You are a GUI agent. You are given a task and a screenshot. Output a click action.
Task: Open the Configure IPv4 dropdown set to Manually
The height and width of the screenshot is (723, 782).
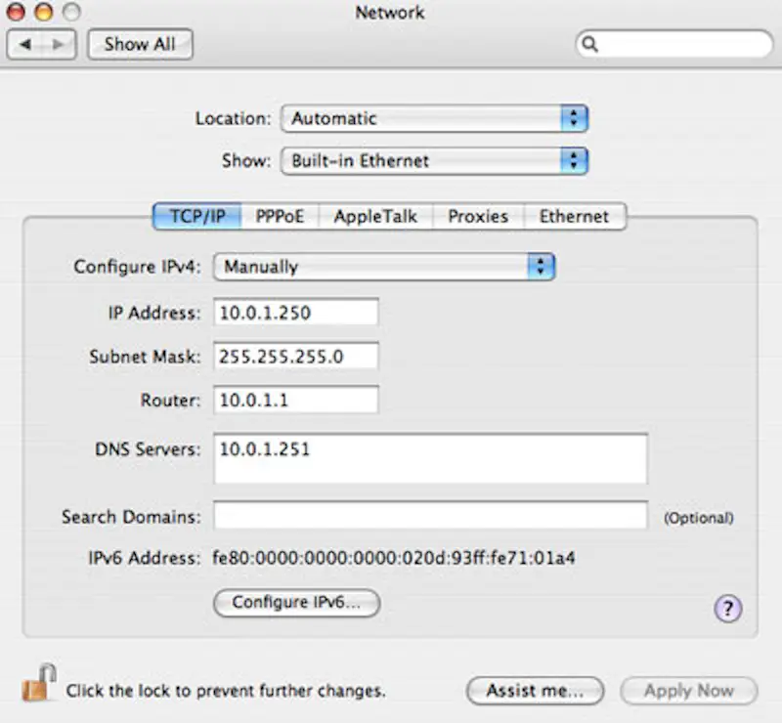(384, 266)
